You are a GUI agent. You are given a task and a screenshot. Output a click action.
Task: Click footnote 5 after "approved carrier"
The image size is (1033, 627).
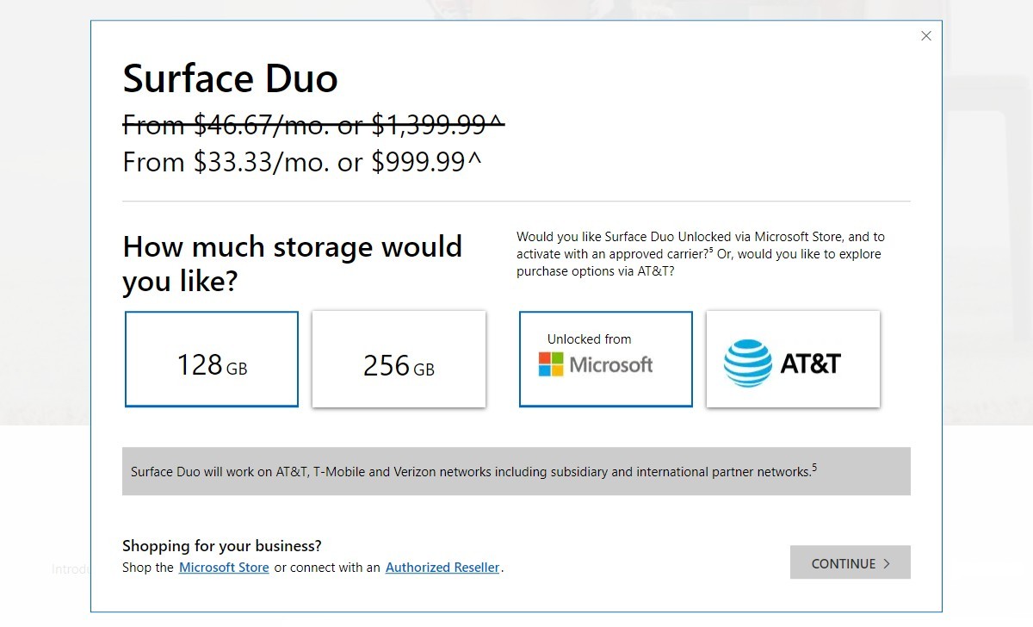click(713, 250)
